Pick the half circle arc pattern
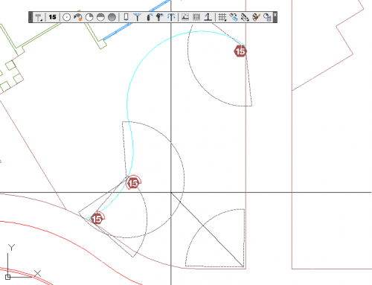The width and height of the screenshot is (372, 285). pos(100,17)
